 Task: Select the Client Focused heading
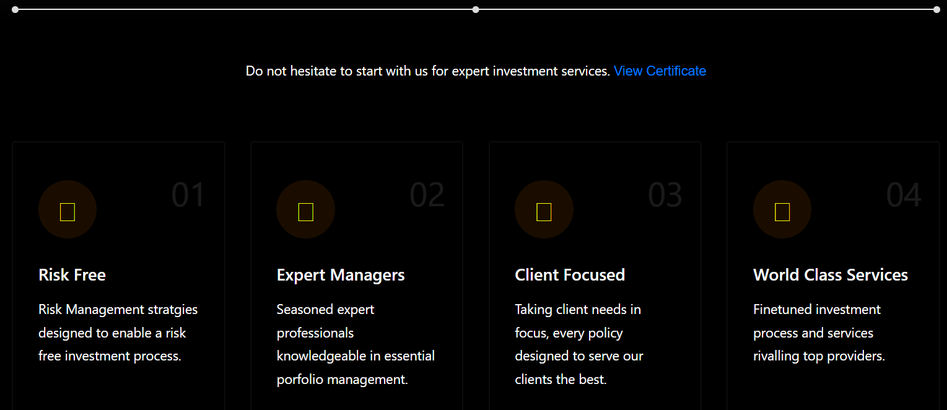coord(570,274)
